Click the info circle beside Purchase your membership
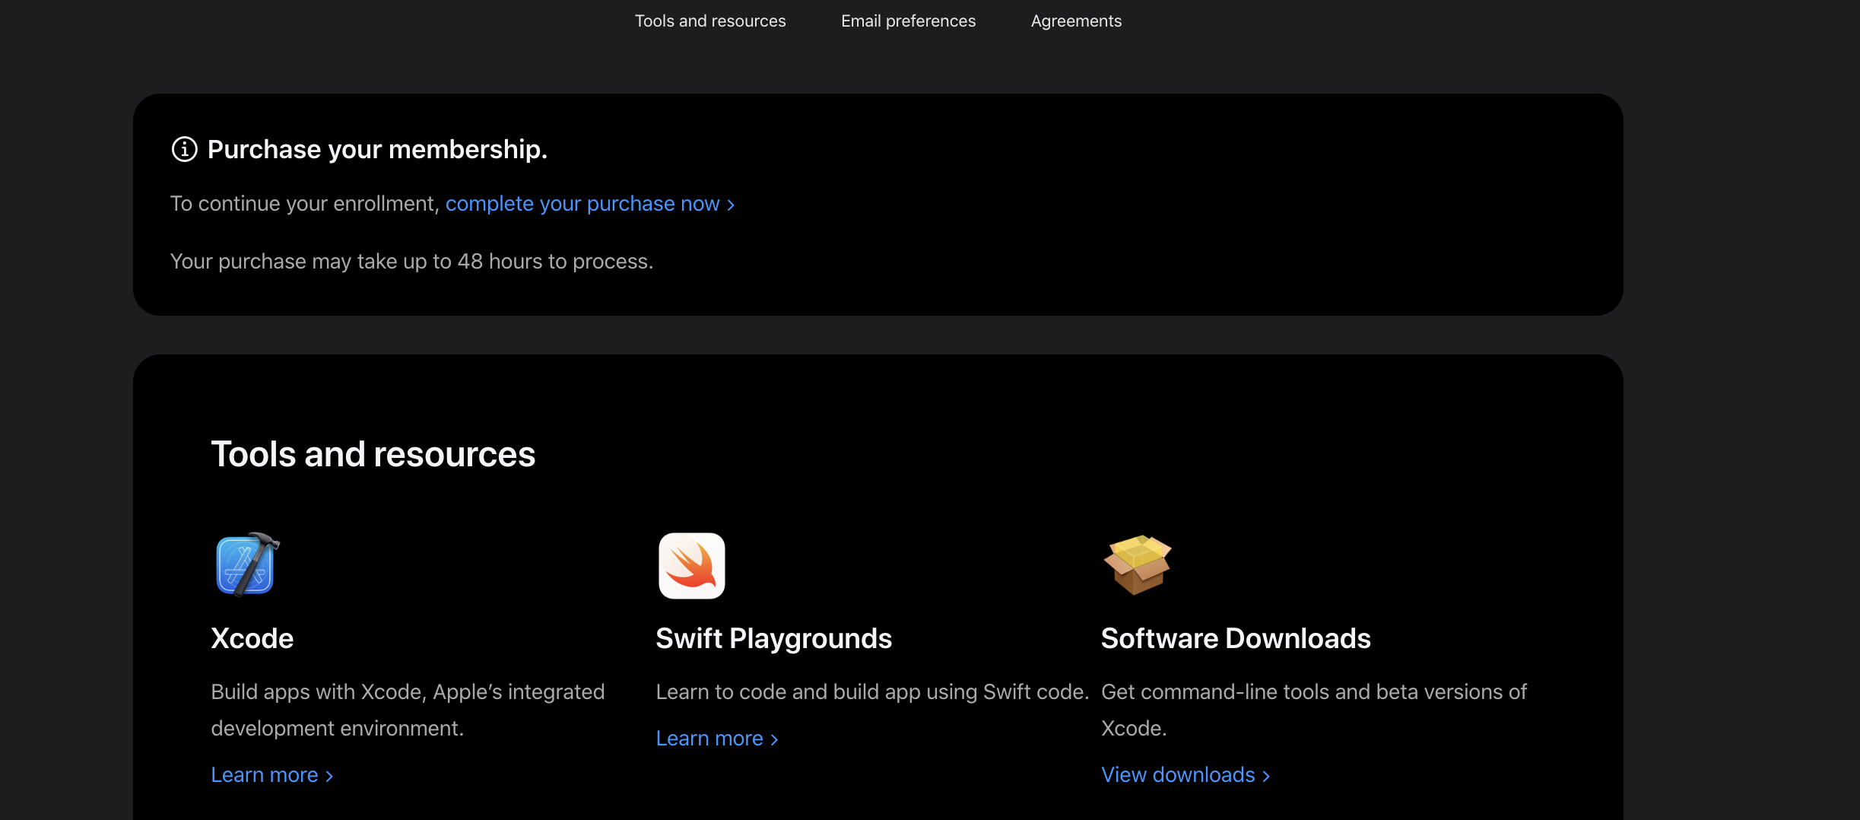Image resolution: width=1860 pixels, height=820 pixels. click(184, 149)
